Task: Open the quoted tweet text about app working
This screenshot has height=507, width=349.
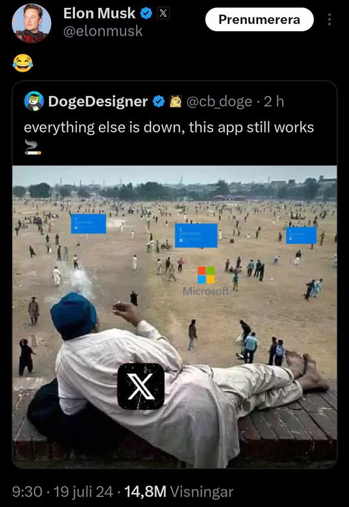Action: 169,127
